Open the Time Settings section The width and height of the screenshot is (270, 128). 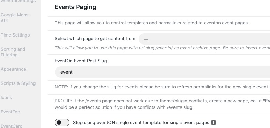click(15, 35)
